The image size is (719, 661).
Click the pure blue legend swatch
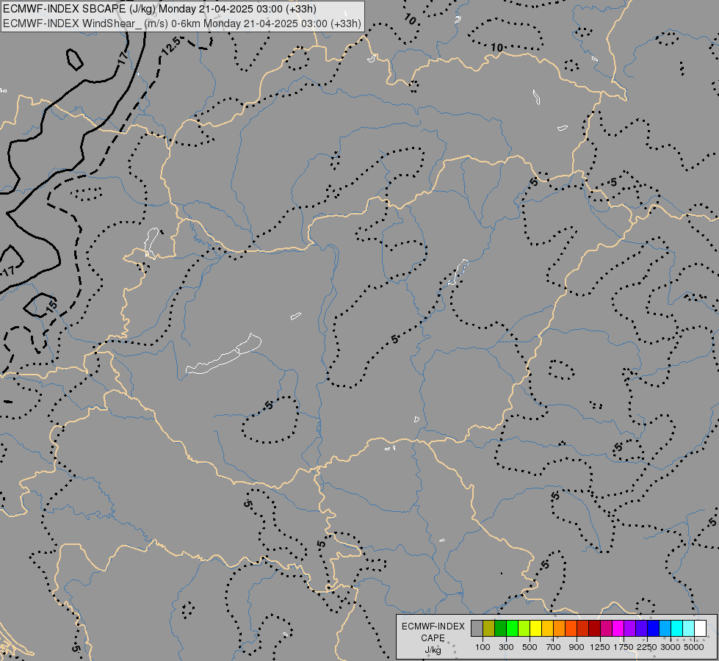coord(653,629)
